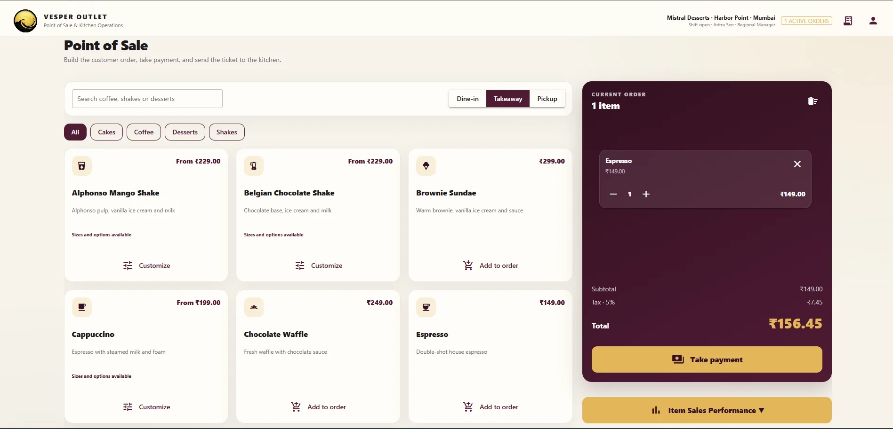Click the Belgian Chocolate Shake title
The width and height of the screenshot is (893, 429).
(289, 193)
